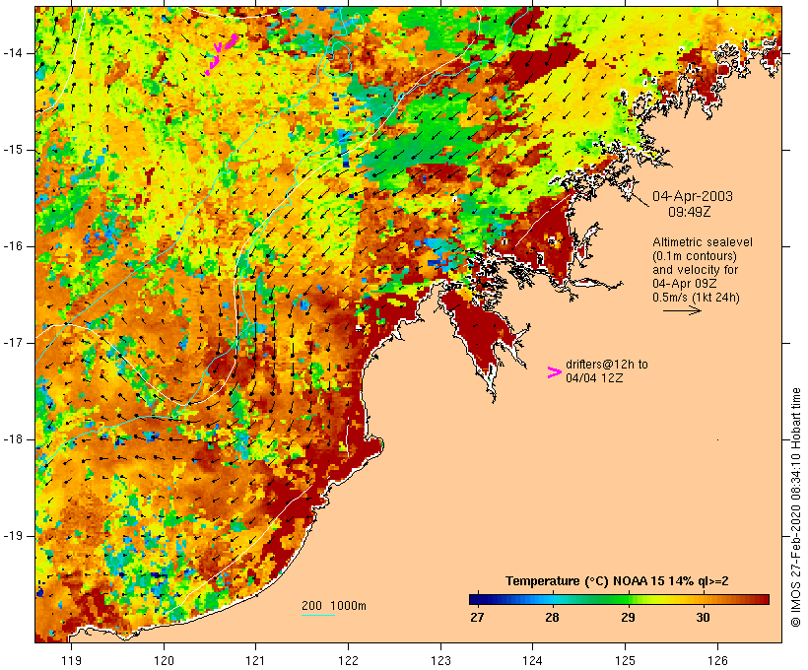808x670 pixels.
Task: Click the IMOS copyright timestamp text
Action: pyautogui.click(x=795, y=507)
